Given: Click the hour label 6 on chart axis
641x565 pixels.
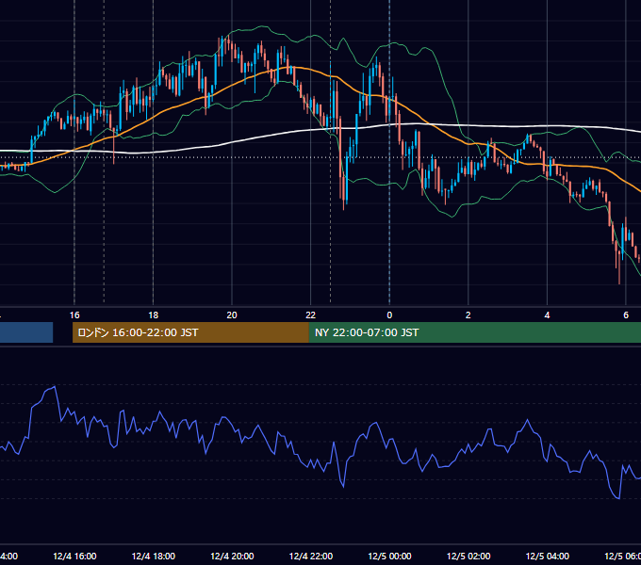Looking at the screenshot, I should coord(626,315).
